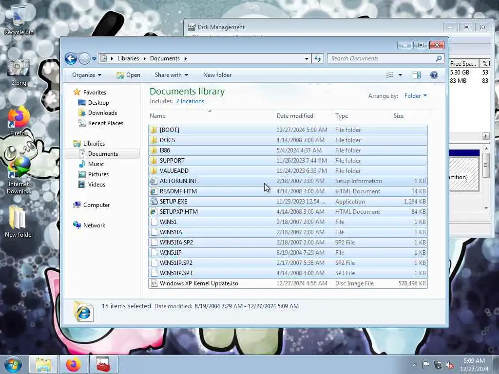Show hidden tray icons arrow
Image resolution: width=499 pixels, height=374 pixels.
[x=414, y=365]
